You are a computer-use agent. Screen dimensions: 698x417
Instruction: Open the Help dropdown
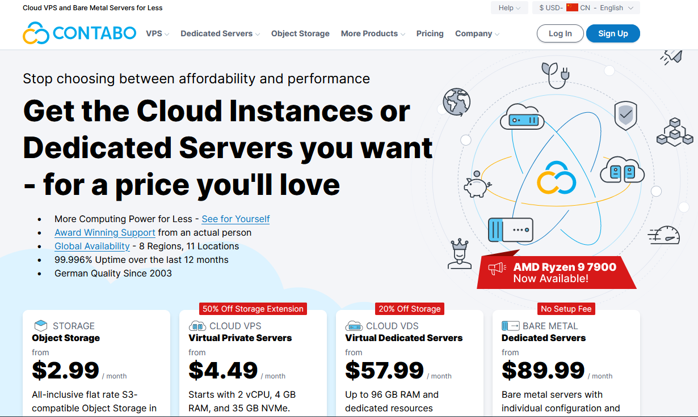point(509,8)
